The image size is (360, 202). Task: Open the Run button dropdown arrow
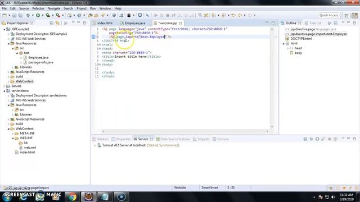point(42,15)
